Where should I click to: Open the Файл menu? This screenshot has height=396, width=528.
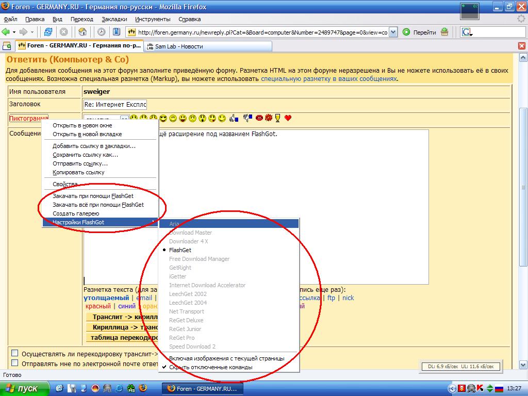tap(10, 19)
